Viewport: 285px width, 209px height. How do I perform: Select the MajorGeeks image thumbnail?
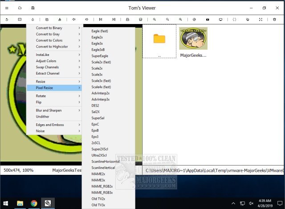193,39
